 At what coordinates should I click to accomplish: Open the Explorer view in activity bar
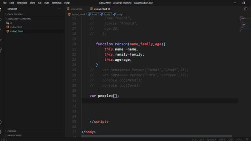click(1, 9)
